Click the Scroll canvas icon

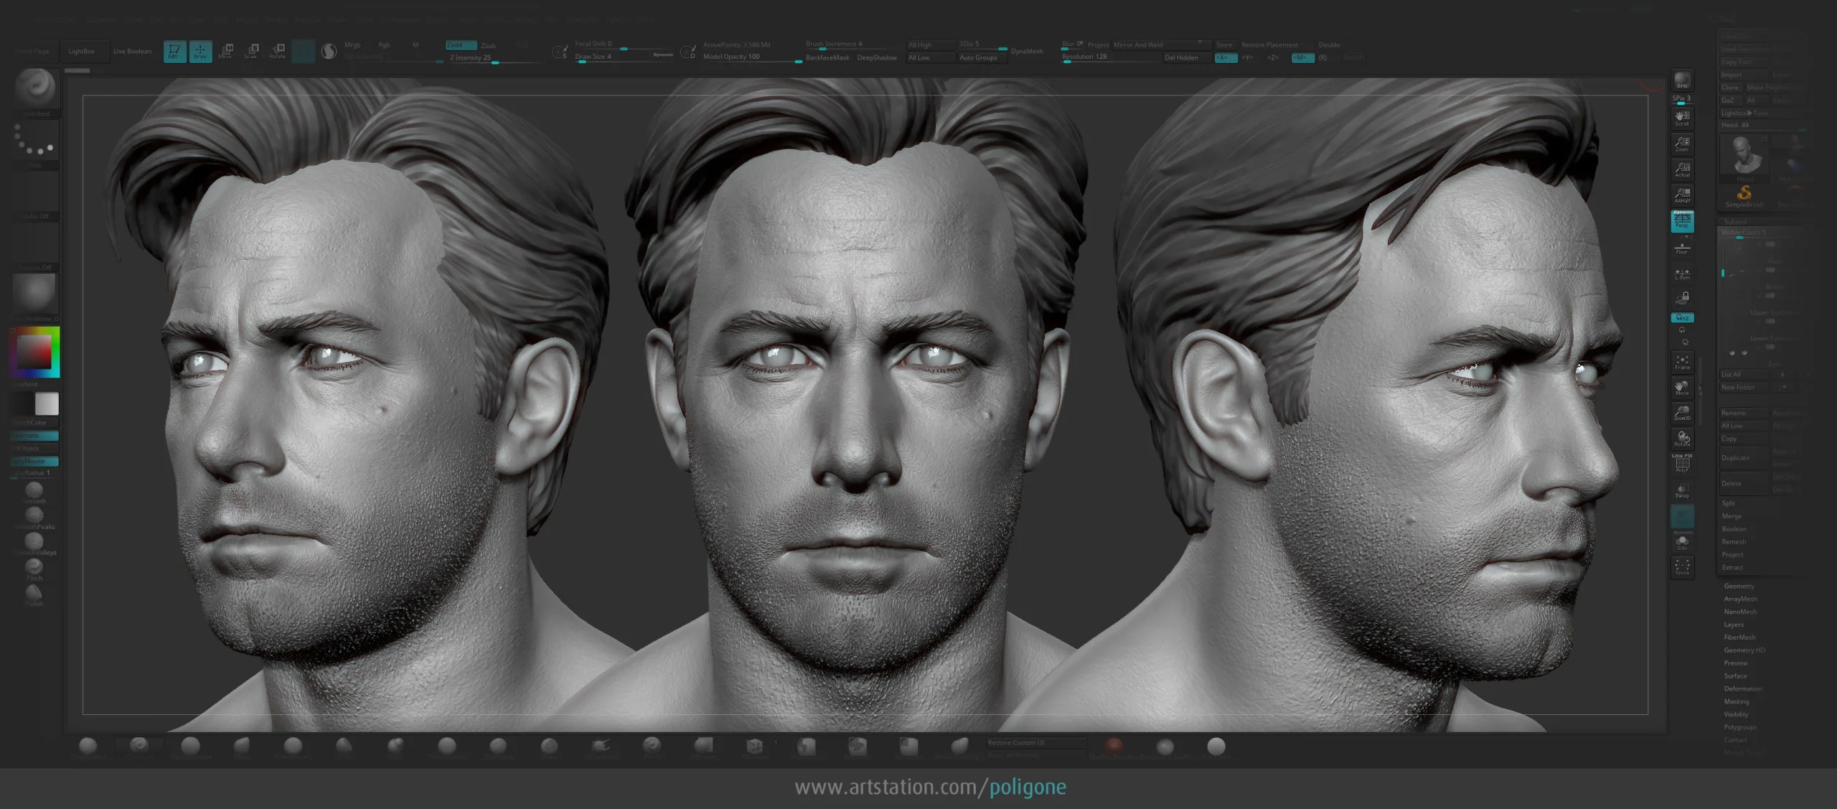tap(1682, 118)
